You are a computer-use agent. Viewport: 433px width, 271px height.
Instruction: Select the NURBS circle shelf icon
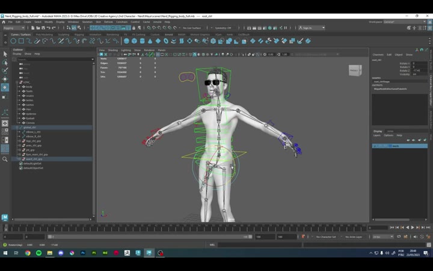pyautogui.click(x=13, y=41)
